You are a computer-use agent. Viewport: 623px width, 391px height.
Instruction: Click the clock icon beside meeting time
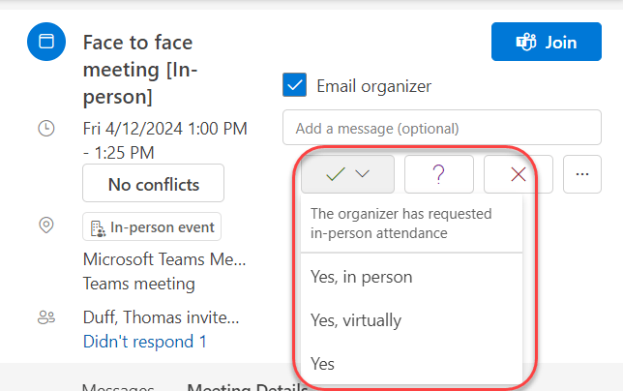point(45,129)
